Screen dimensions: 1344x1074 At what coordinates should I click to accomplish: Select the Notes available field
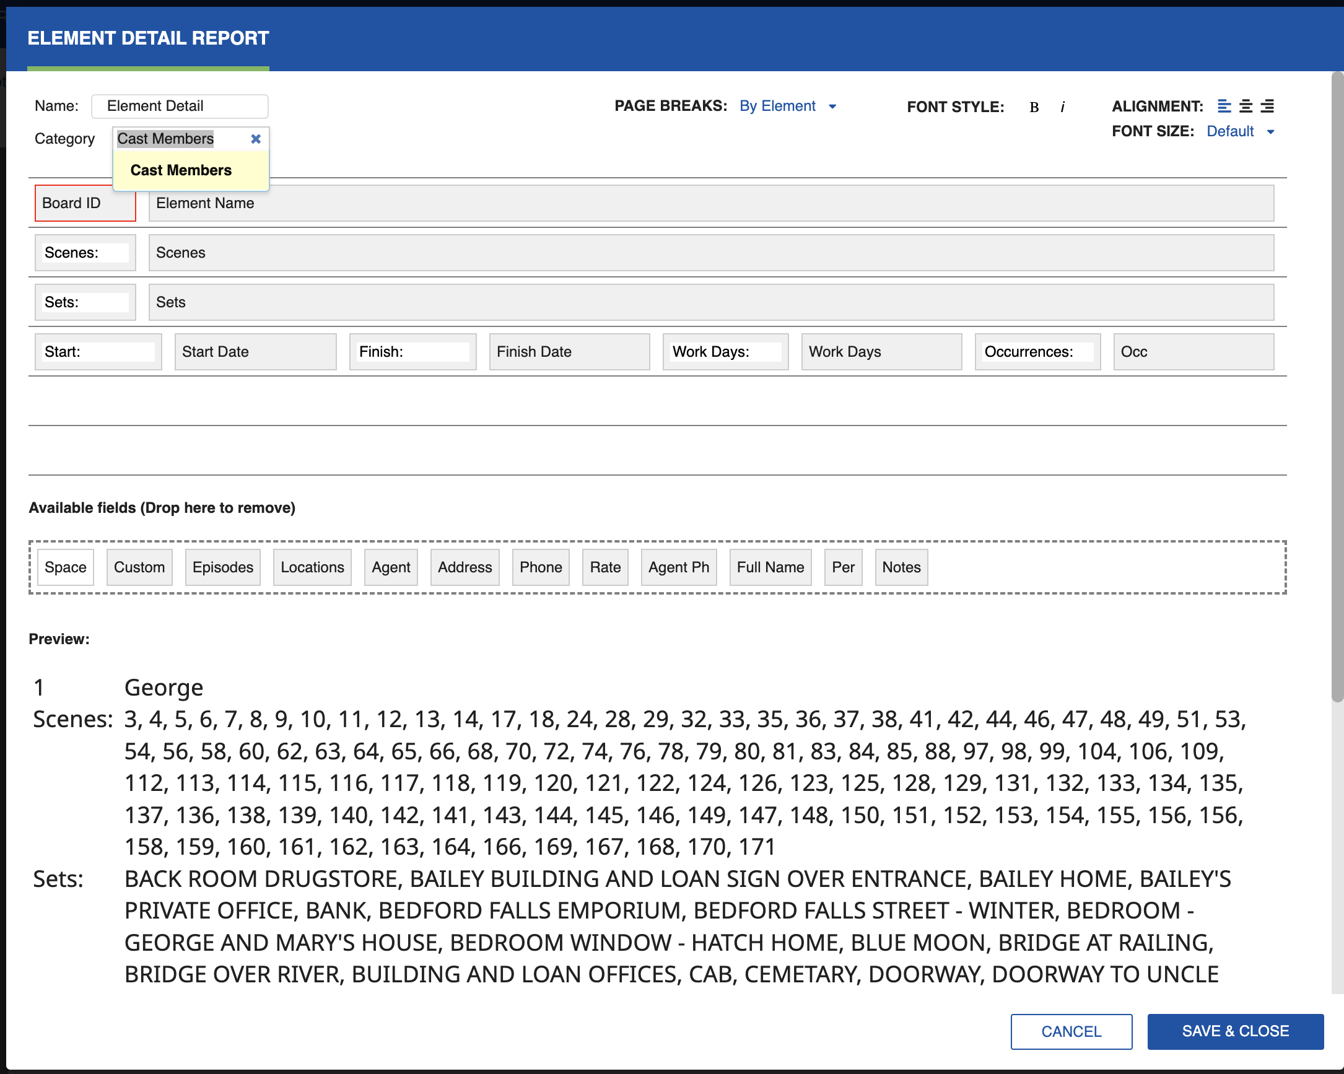coord(901,567)
